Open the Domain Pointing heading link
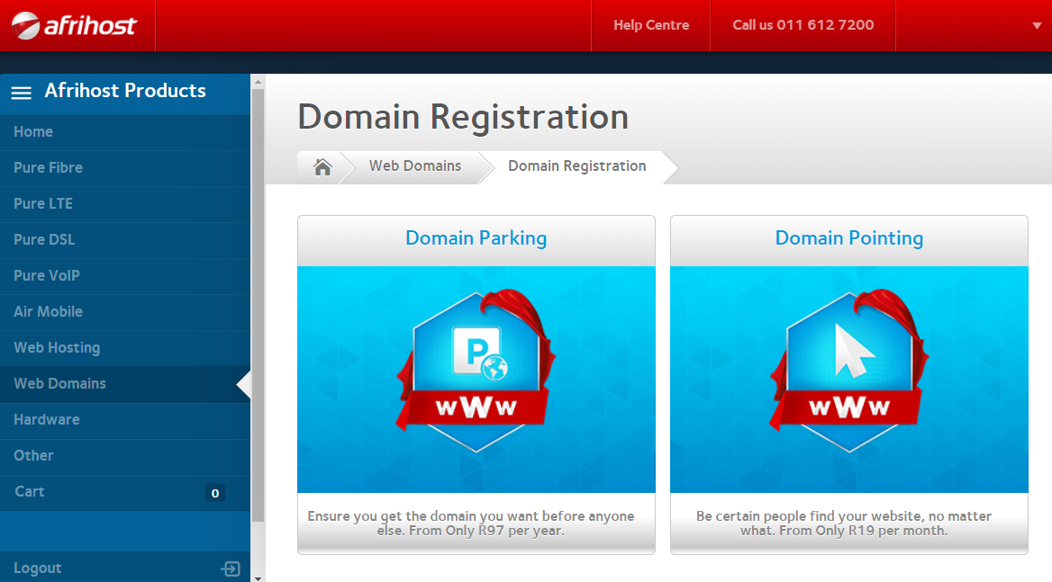Screen dimensions: 1052x582 tap(848, 238)
